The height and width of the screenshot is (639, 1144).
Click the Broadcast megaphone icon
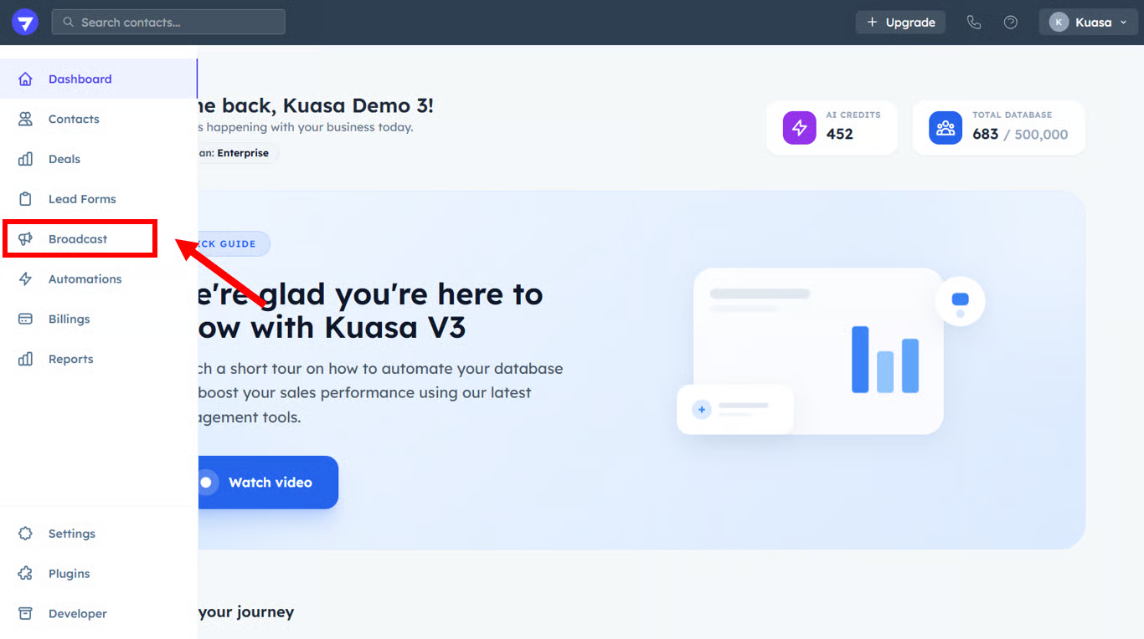click(26, 239)
